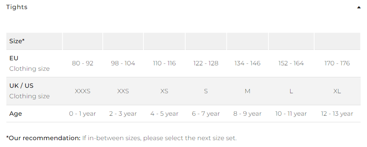367x147 pixels.
Task: Click EU size 152 - 164
Action: pos(291,63)
